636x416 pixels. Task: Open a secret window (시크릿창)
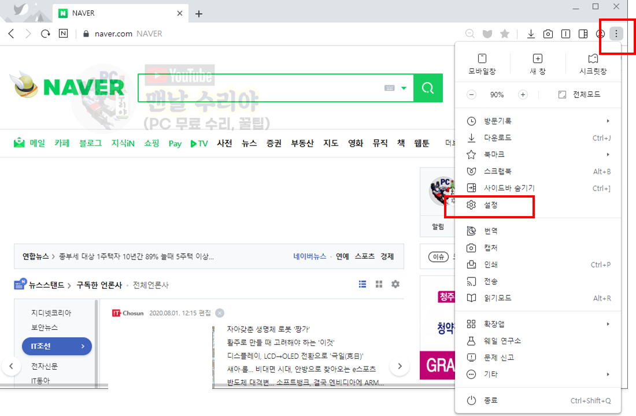[x=593, y=64]
